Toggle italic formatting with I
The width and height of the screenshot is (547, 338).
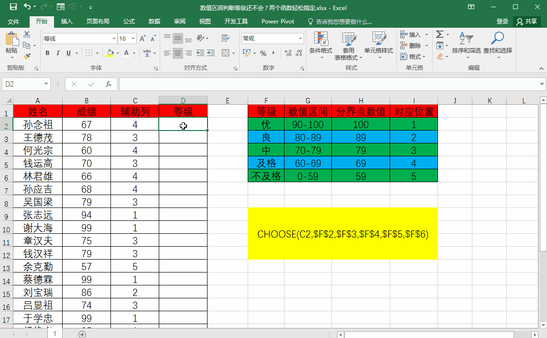[58, 53]
